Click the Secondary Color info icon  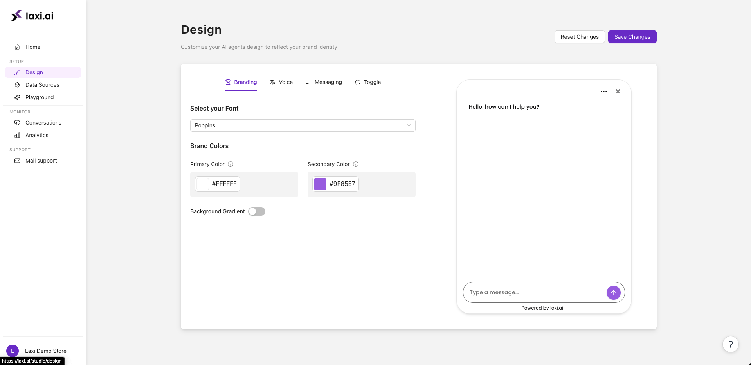click(x=356, y=164)
